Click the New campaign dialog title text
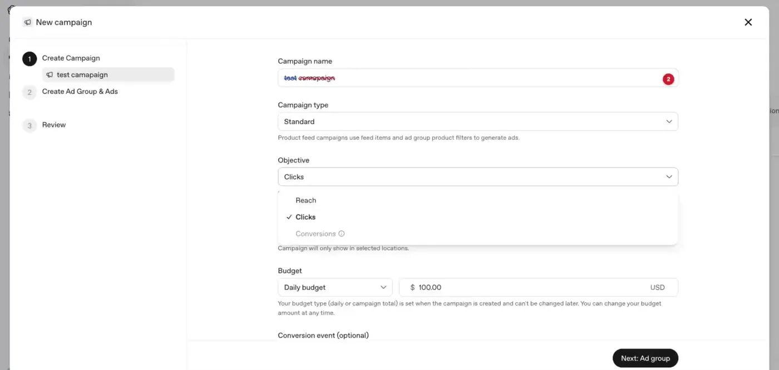The width and height of the screenshot is (779, 370). (64, 22)
